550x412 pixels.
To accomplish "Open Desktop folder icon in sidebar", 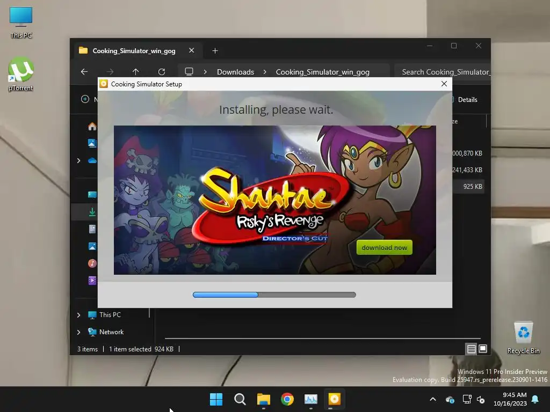I will click(92, 195).
